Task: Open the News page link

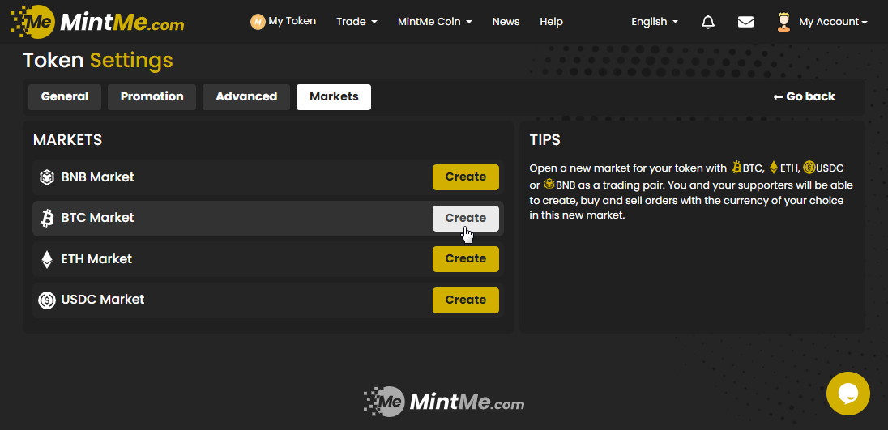Action: [506, 22]
